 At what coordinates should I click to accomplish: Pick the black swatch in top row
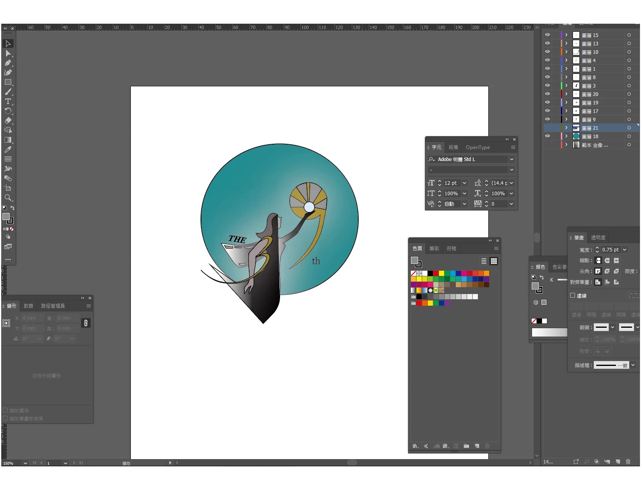[430, 273]
